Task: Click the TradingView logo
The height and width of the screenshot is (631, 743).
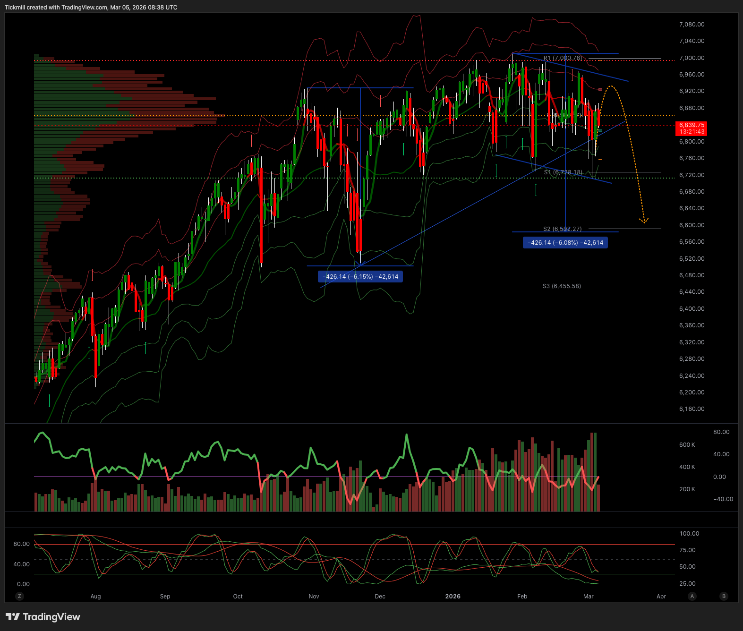Action: coord(43,617)
